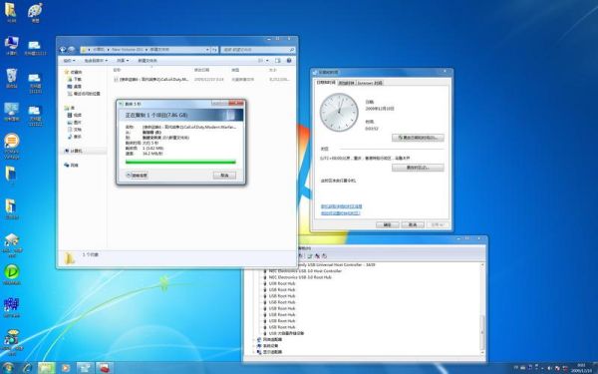The image size is (598, 374).
Task: Open the Recycle Bin desktop icon
Action: pos(11,78)
